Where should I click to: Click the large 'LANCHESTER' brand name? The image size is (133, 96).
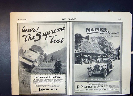pyautogui.click(x=48, y=89)
